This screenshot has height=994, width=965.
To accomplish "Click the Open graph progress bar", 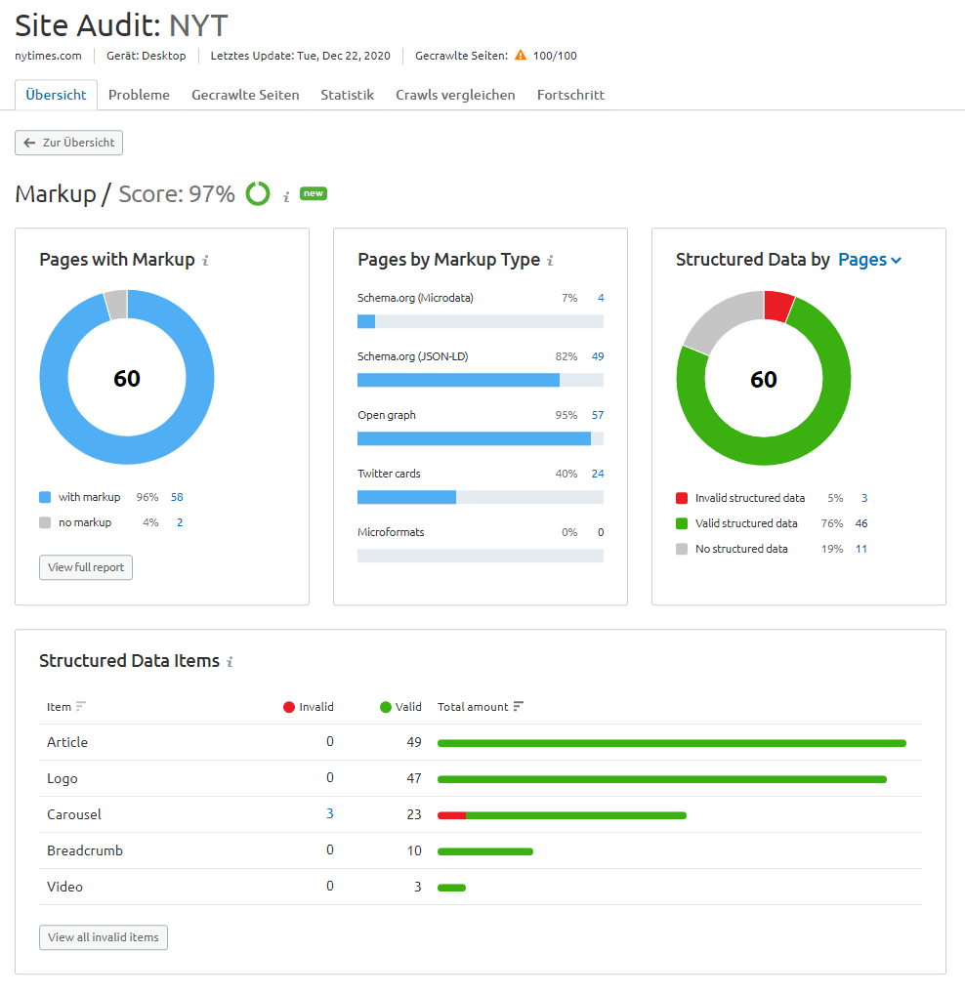I will pyautogui.click(x=481, y=438).
